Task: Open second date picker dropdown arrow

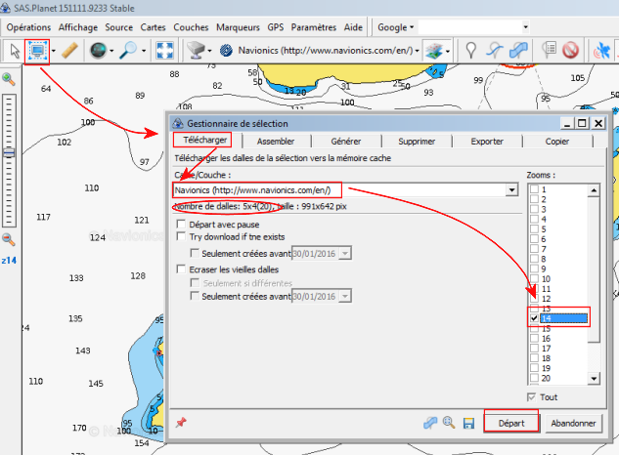Action: pos(345,296)
